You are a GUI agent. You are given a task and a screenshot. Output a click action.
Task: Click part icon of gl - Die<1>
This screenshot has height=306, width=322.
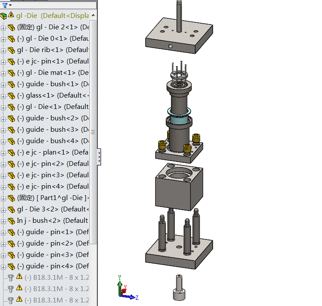[11, 107]
